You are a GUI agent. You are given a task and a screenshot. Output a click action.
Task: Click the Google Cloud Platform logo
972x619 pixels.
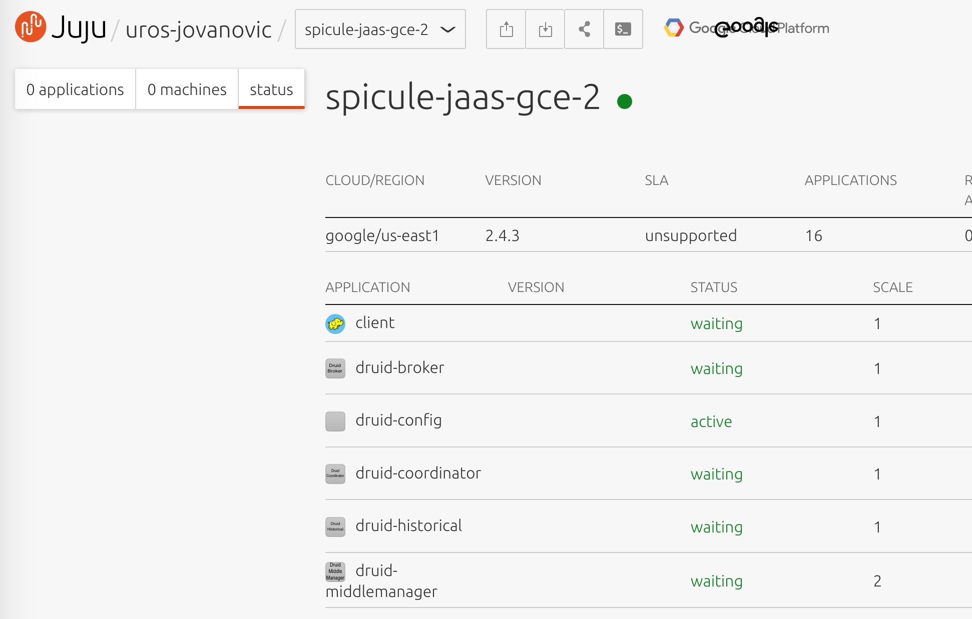tap(746, 27)
